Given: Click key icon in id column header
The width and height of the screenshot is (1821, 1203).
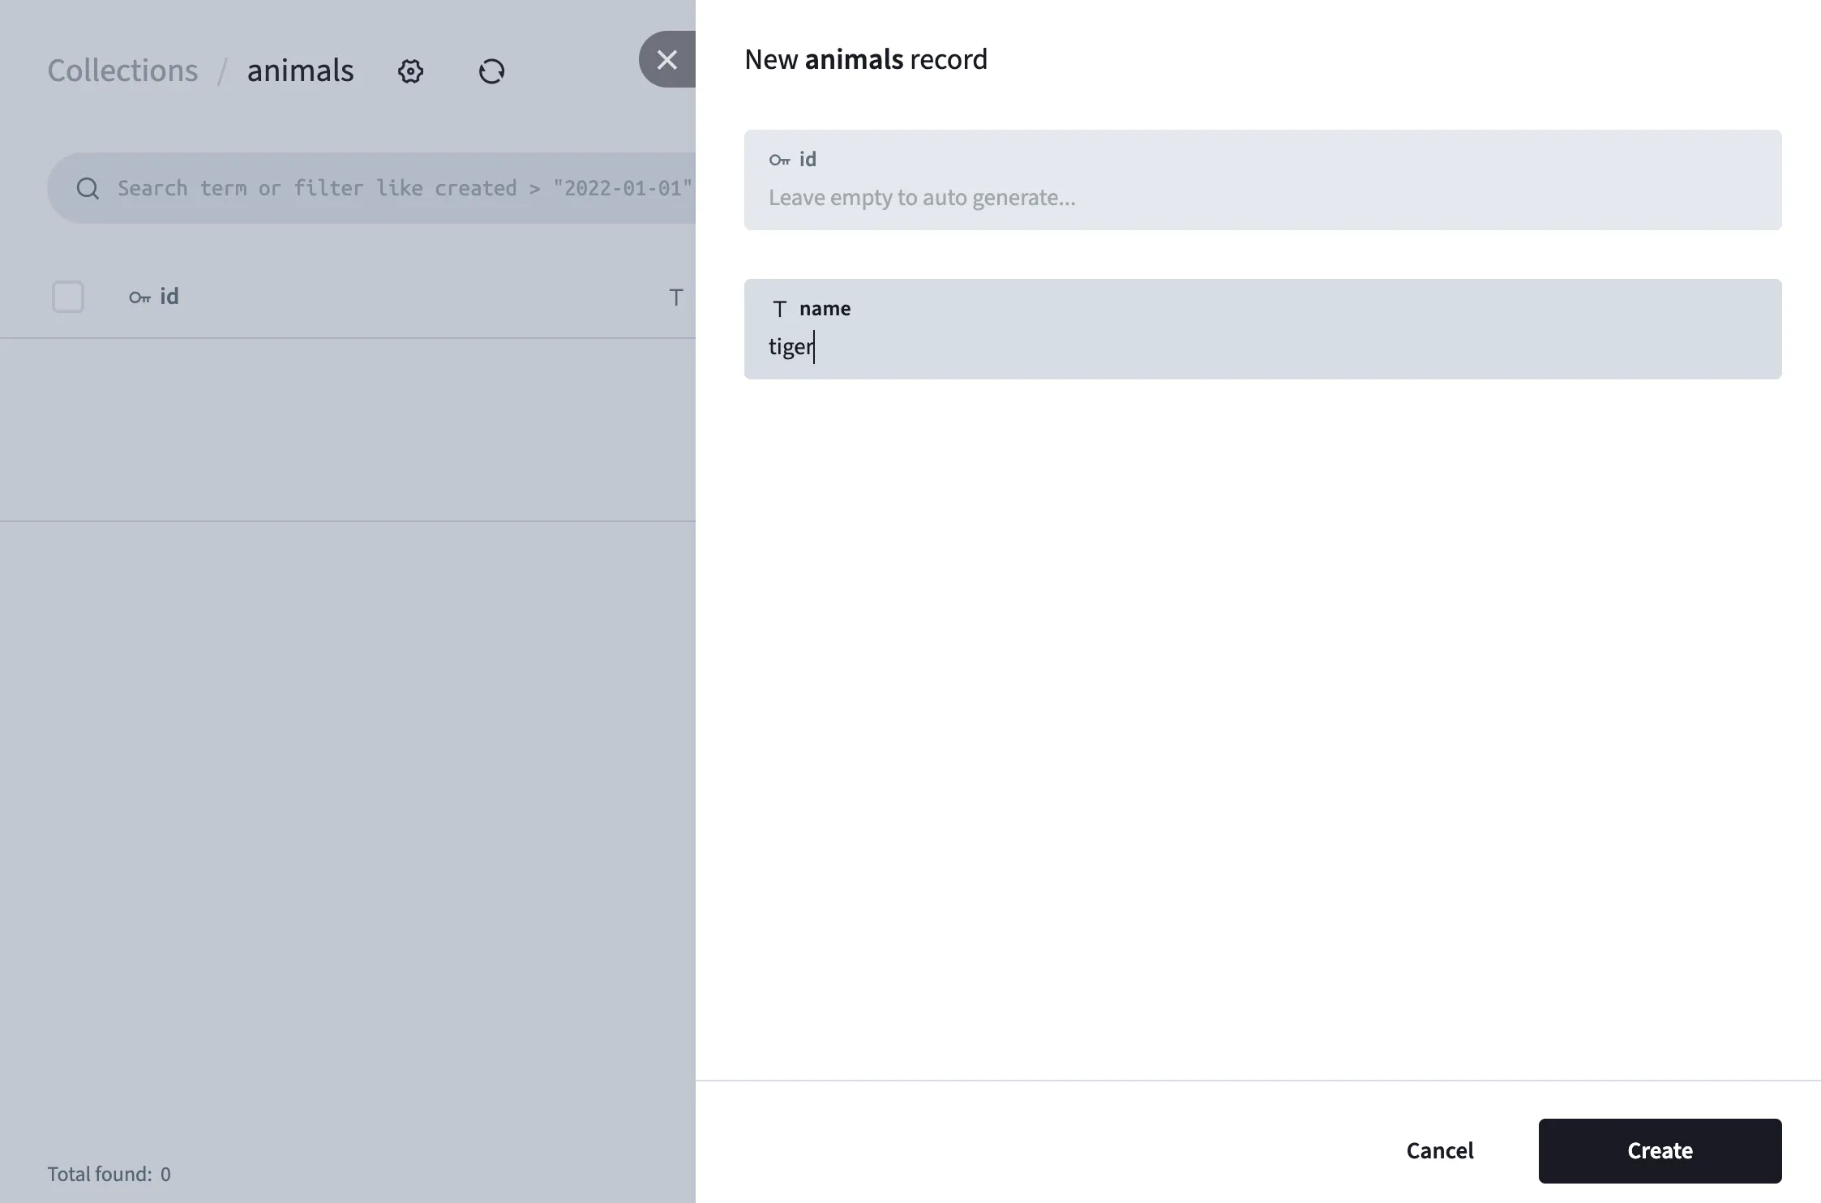Looking at the screenshot, I should tap(139, 298).
